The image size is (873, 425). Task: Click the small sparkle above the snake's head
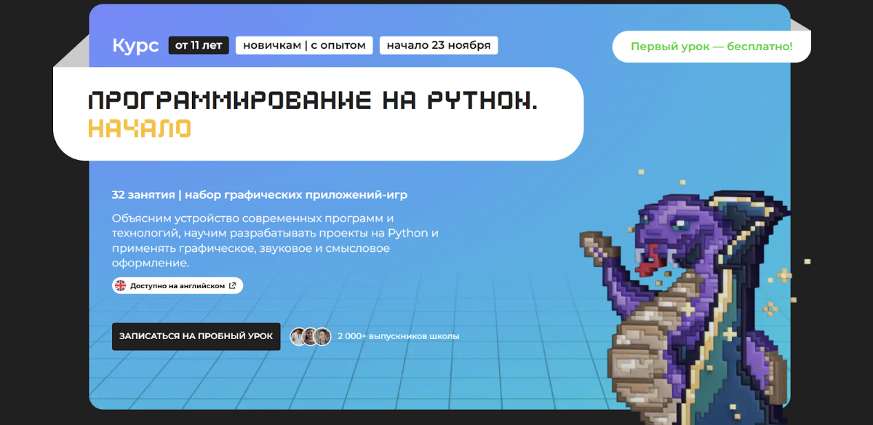click(x=682, y=181)
